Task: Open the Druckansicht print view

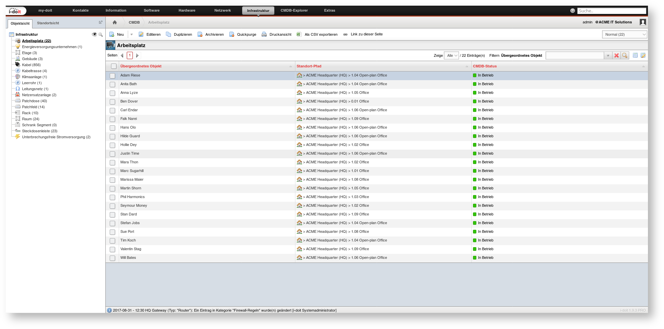Action: [277, 34]
